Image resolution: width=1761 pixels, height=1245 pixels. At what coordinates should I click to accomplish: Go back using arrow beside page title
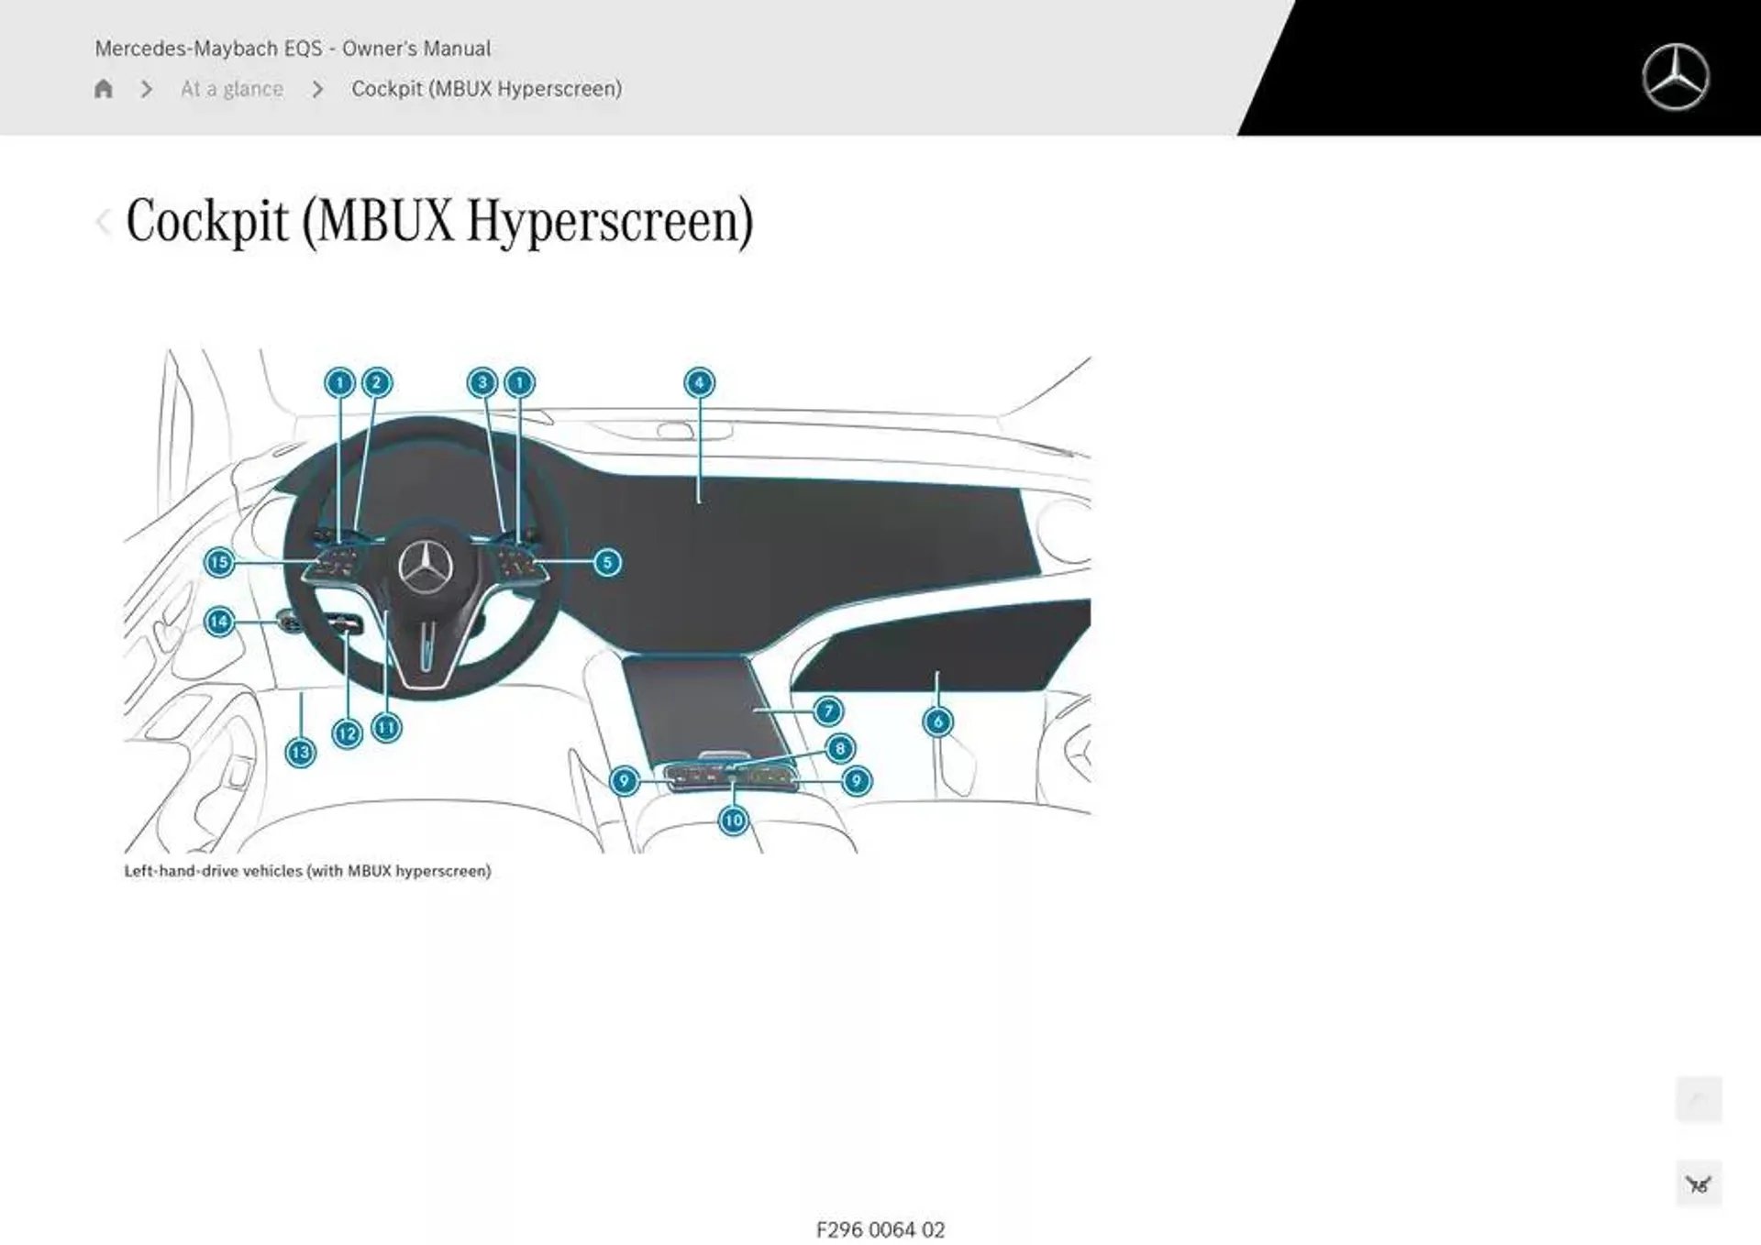click(104, 222)
